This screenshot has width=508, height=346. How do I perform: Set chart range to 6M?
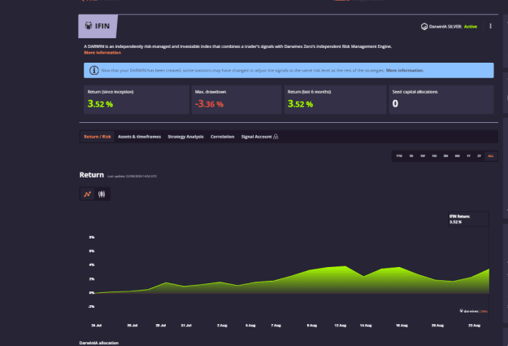pyautogui.click(x=457, y=156)
